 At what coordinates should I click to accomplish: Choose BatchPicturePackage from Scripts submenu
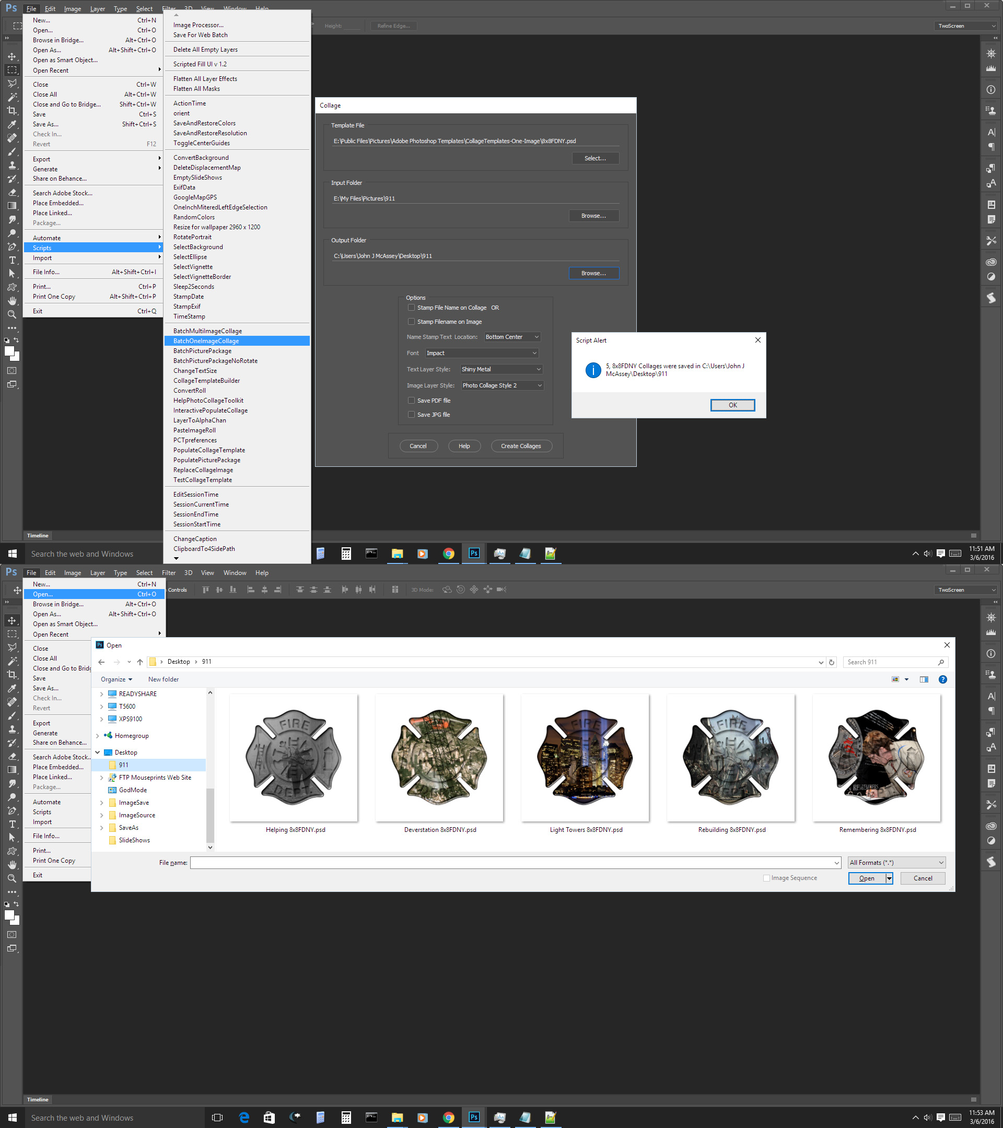(202, 351)
